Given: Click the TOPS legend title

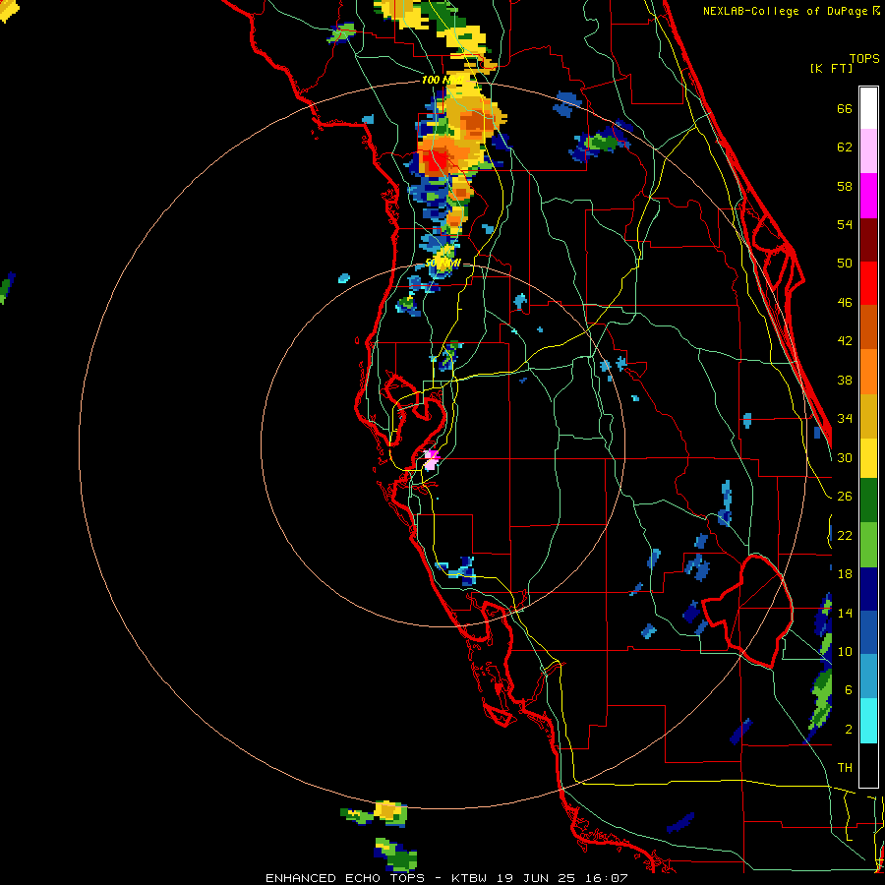Looking at the screenshot, I should coord(864,59).
